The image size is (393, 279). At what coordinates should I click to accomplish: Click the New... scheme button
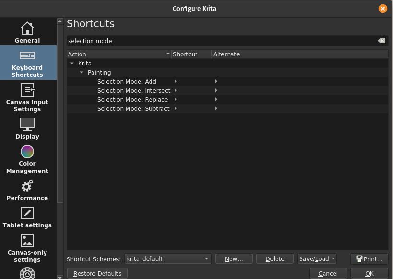233,259
